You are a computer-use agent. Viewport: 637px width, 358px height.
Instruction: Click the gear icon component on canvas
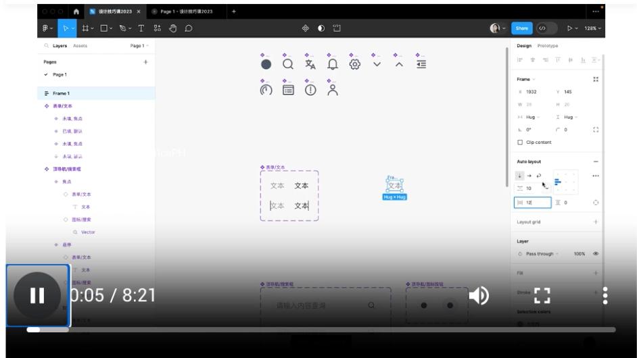coord(354,64)
